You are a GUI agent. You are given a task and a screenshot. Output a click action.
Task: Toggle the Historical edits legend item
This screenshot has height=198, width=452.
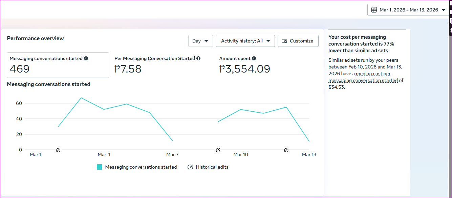[208, 167]
